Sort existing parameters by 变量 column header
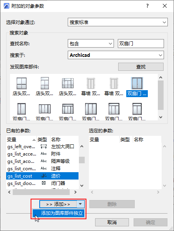The height and width of the screenshot is (231, 174). pos(21,139)
